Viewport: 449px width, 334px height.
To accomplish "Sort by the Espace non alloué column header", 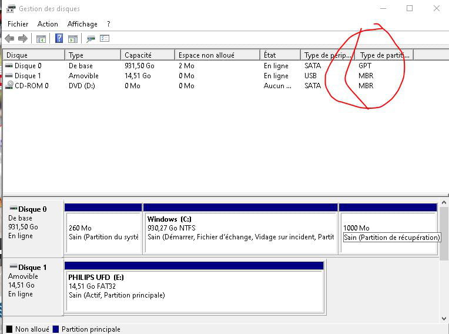I will (216, 55).
